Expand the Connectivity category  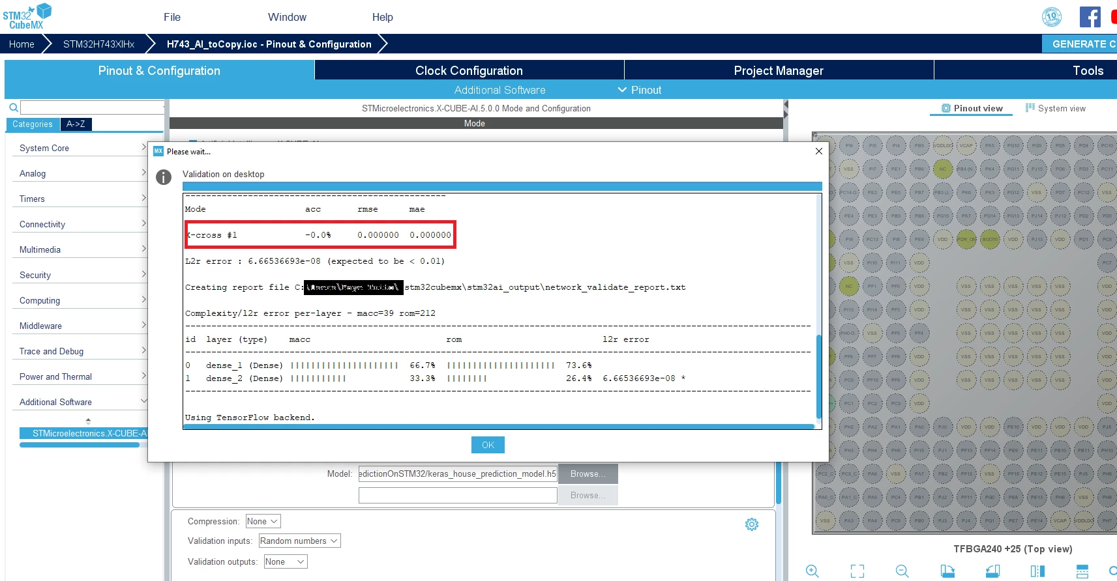click(x=80, y=224)
